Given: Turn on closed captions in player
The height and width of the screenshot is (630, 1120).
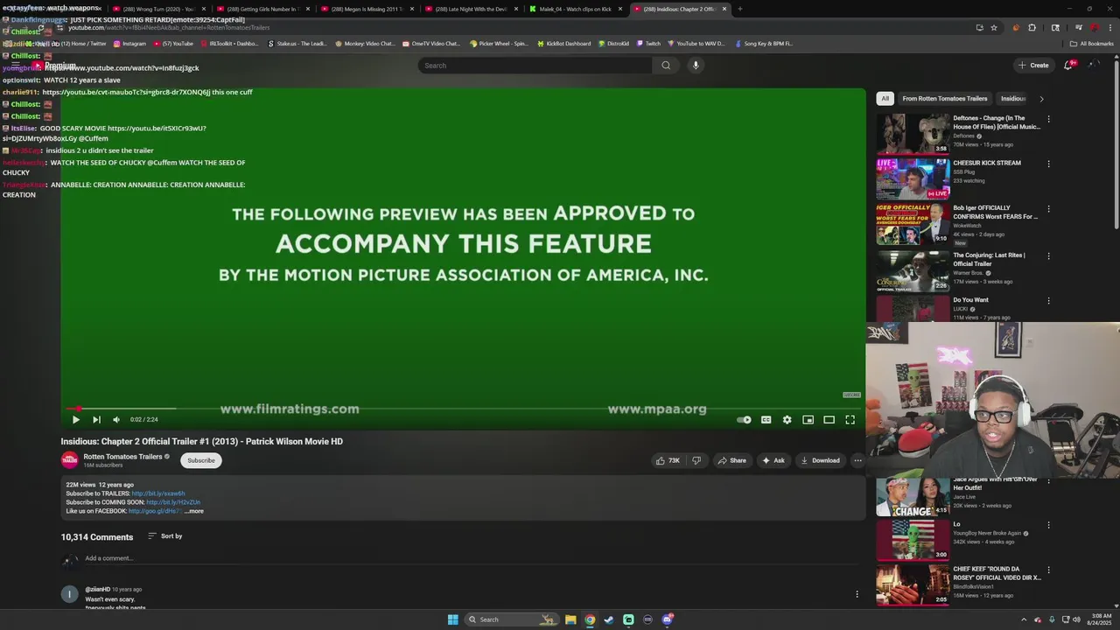Looking at the screenshot, I should point(766,420).
